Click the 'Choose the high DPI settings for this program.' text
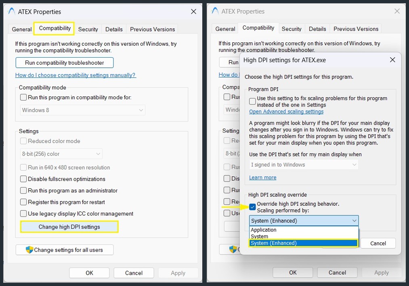 (299, 77)
